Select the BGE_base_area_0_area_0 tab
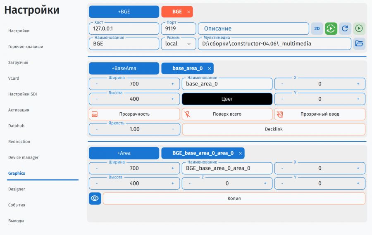372x235 pixels. coord(203,153)
